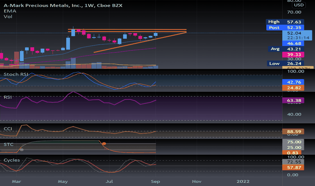Click the Jul date on time axis
This screenshot has height=186, width=315.
click(x=109, y=182)
